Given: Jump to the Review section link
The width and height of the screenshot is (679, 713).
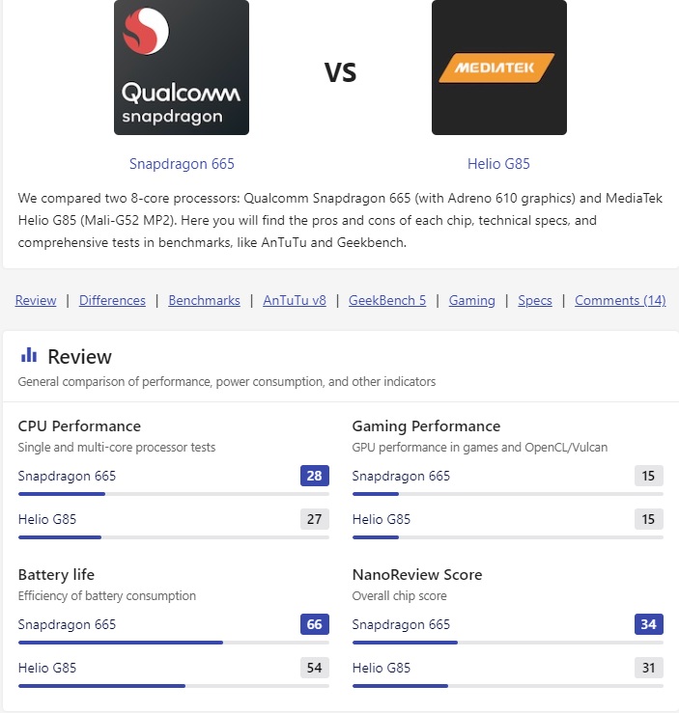Looking at the screenshot, I should 36,300.
